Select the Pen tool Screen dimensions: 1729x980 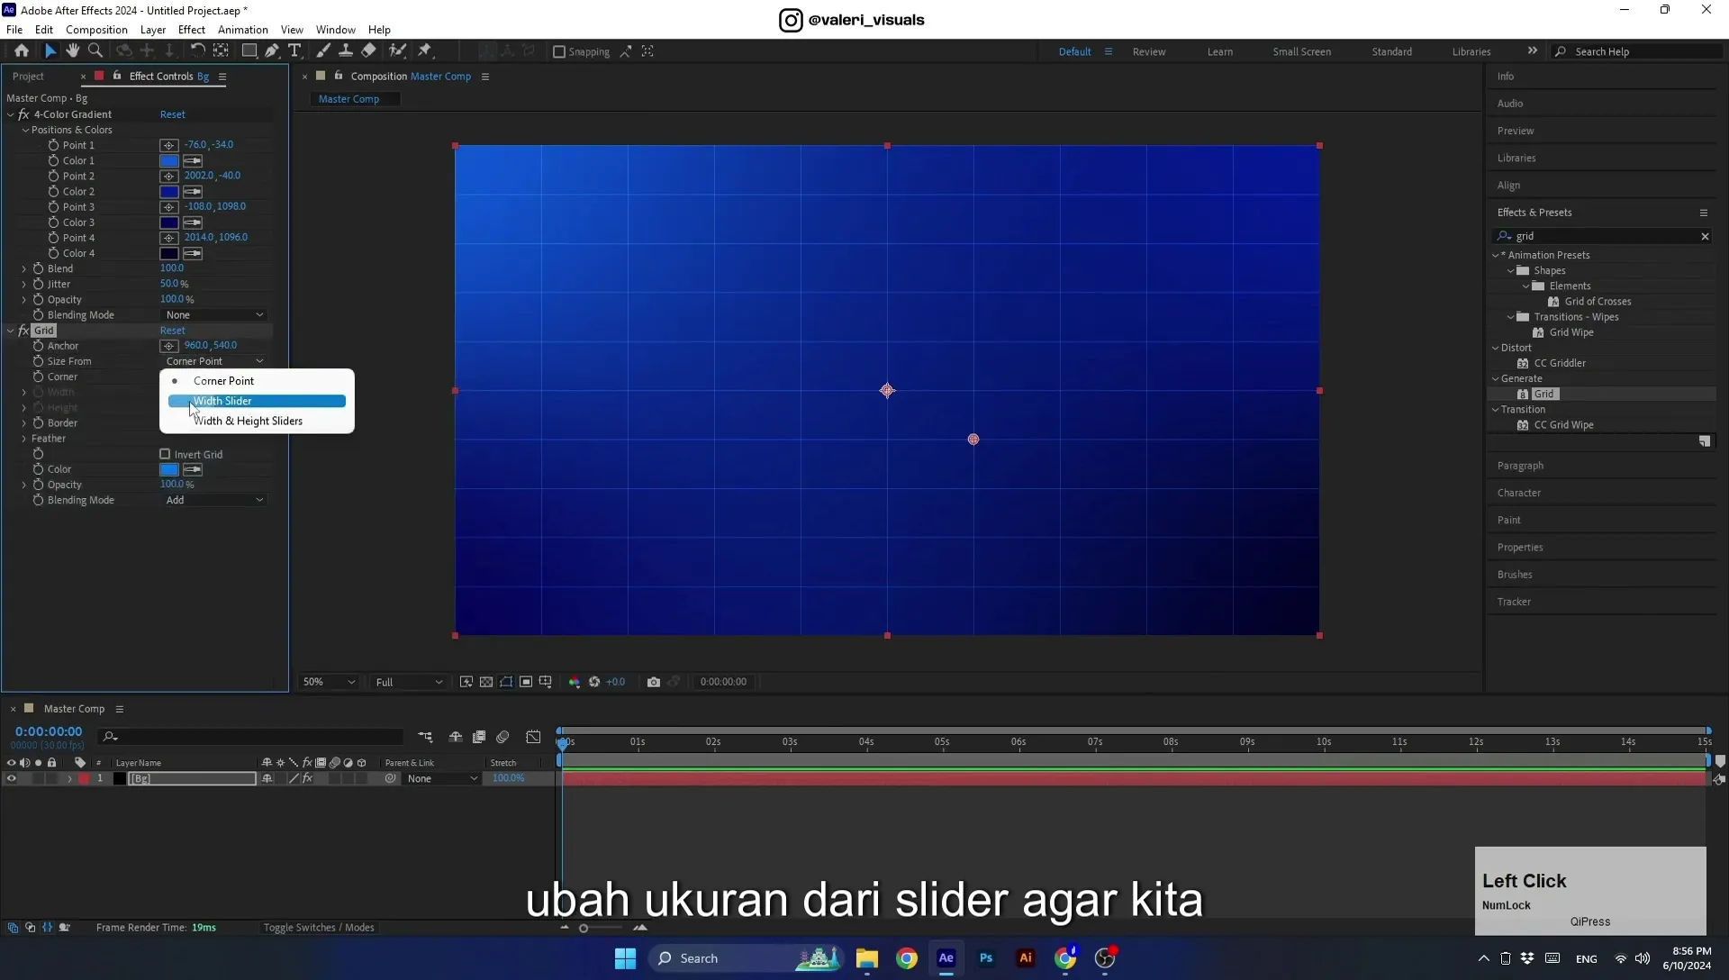[x=271, y=51]
